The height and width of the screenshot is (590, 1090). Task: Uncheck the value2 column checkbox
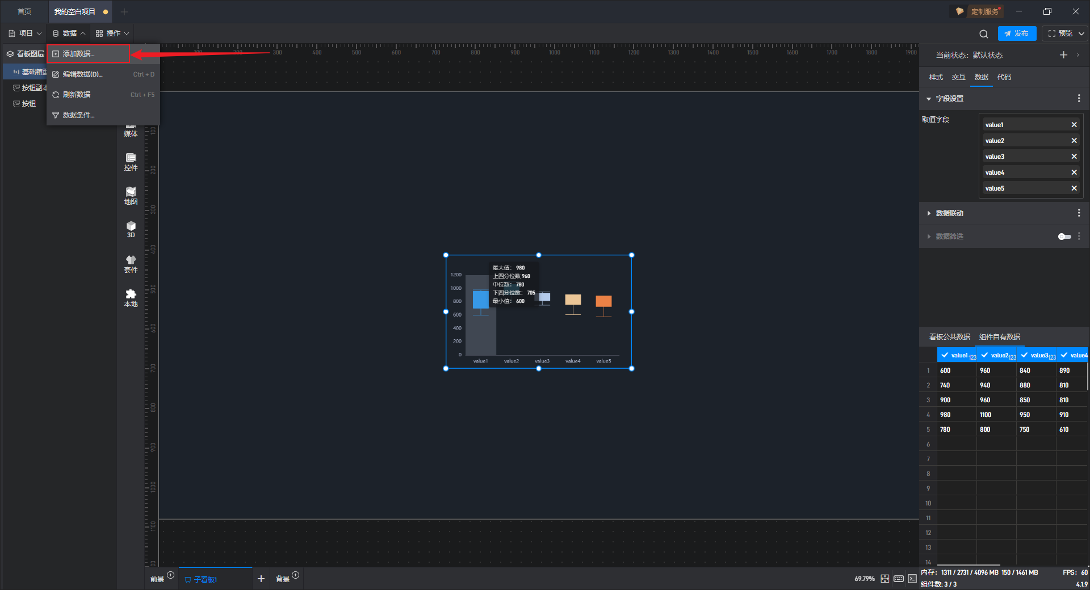984,355
